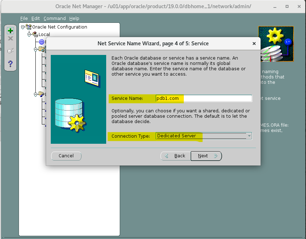Click the Oracle Net Configuration tree icon
The height and width of the screenshot is (239, 306).
pos(29,27)
